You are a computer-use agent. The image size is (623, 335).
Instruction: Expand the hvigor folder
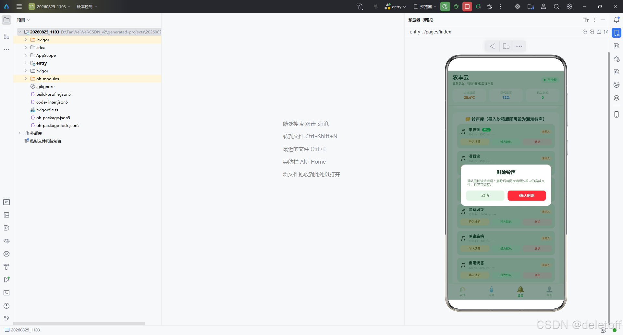pos(26,71)
